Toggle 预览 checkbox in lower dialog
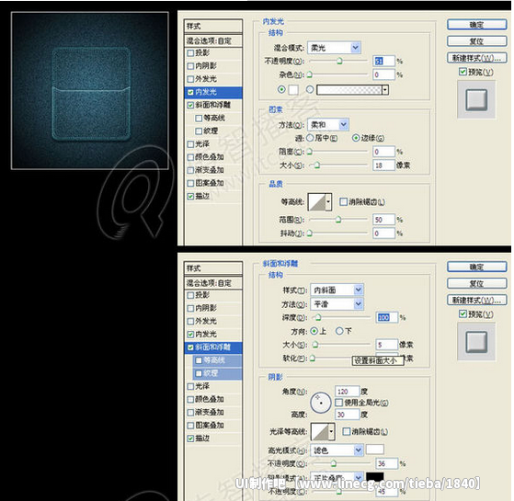The height and width of the screenshot is (501, 514). [463, 313]
